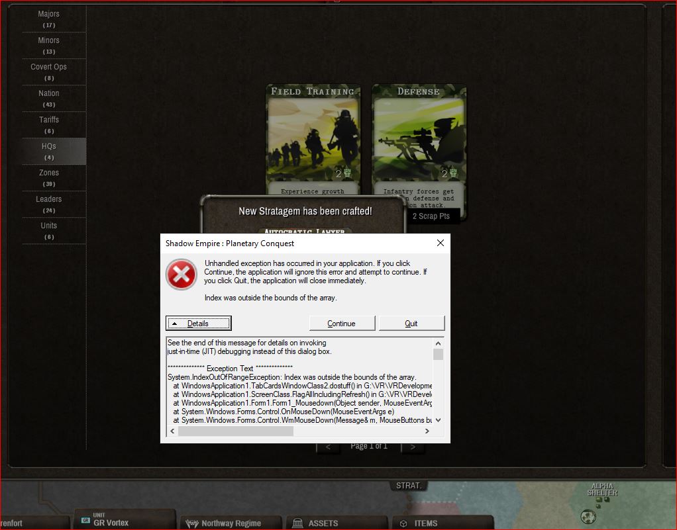Select the HQs category

coord(49,152)
